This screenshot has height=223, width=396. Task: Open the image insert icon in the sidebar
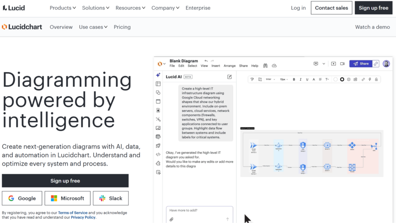(x=158, y=128)
